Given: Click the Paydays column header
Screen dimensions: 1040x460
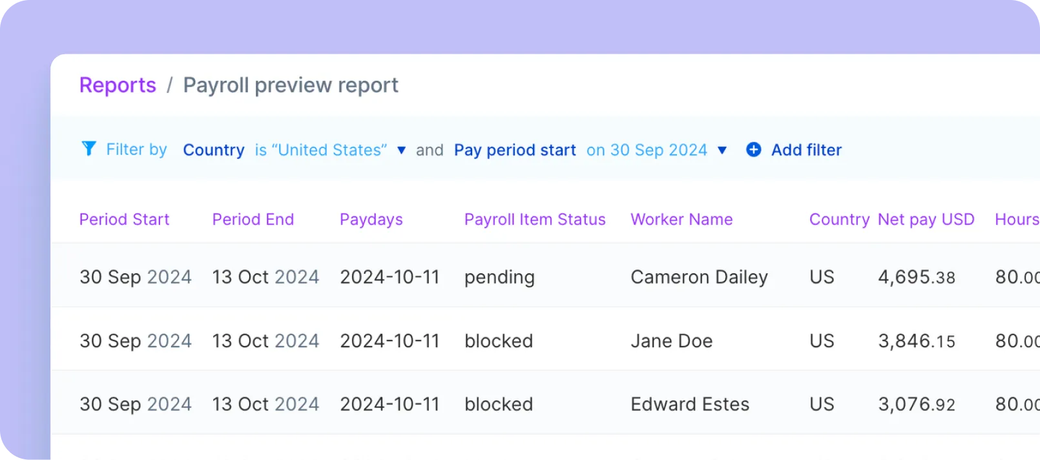Looking at the screenshot, I should click(x=371, y=219).
